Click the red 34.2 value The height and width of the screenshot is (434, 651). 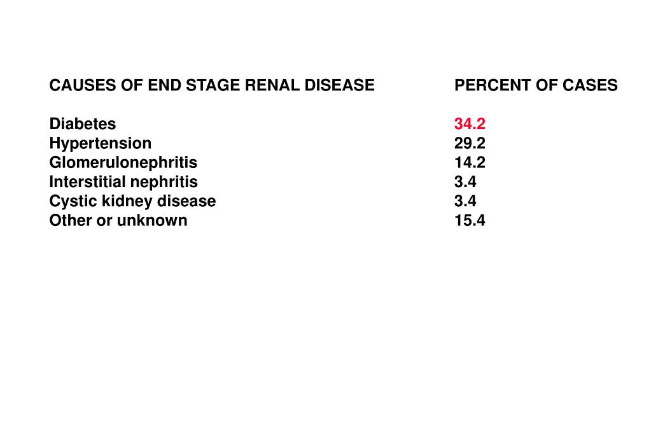click(x=470, y=123)
